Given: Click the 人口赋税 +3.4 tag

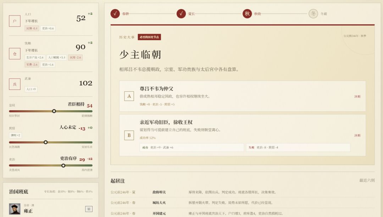Looking at the screenshot, I should 57,58.
